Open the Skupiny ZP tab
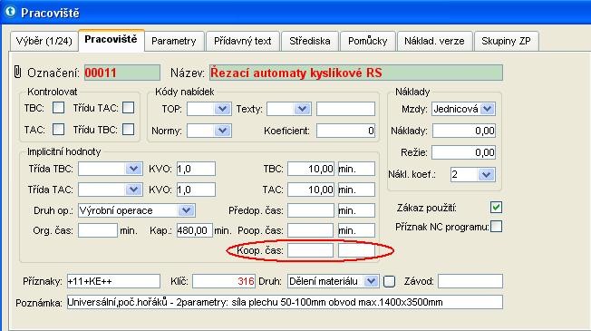The height and width of the screenshot is (331, 591). [506, 41]
